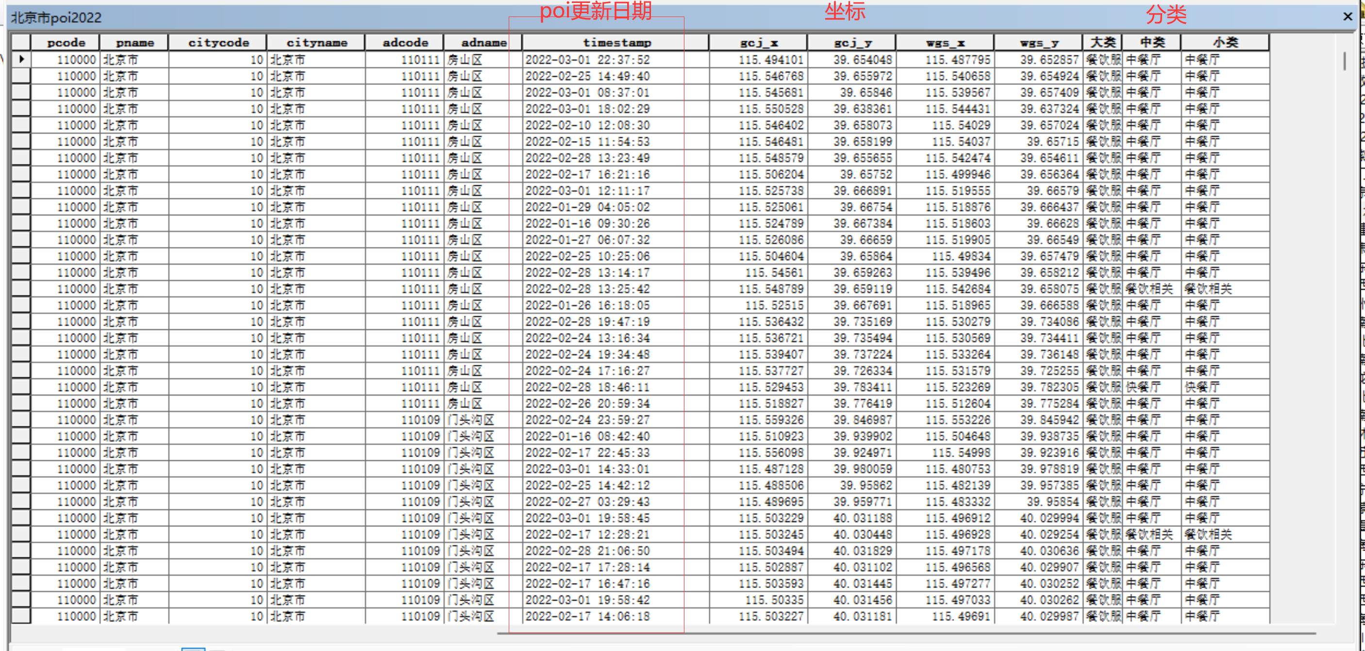The width and height of the screenshot is (1365, 651).
Task: Click the row selector box for row 2022-02-17 14:06:18
Action: [x=21, y=616]
